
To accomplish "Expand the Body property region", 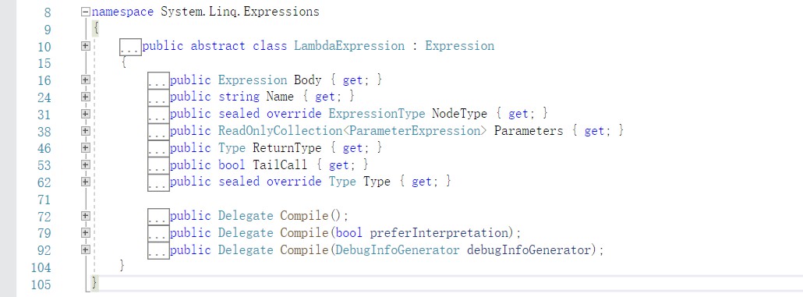I will point(86,80).
